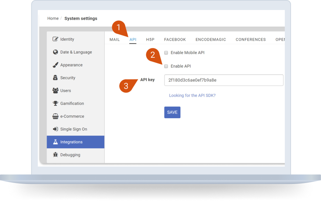
Task: Open the CONFERENCES tab
Action: click(x=251, y=39)
